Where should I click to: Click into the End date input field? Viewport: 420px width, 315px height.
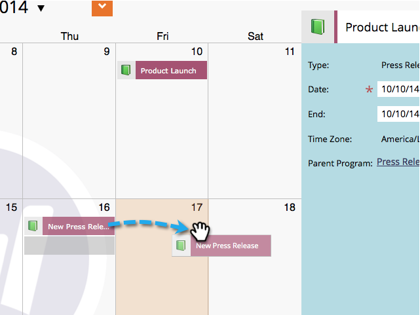[x=398, y=114]
